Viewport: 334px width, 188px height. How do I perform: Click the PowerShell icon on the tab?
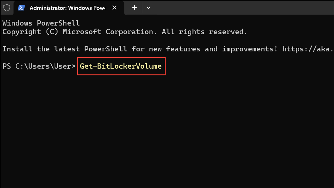21,8
